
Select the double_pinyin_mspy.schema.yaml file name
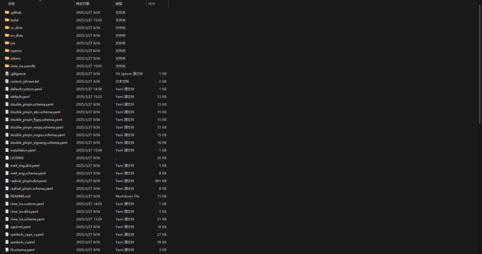[x=37, y=127]
